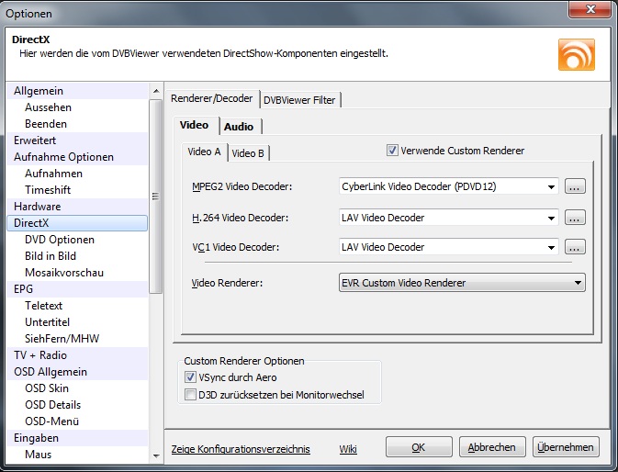Disable VSync durch Aero option
This screenshot has height=472, width=618.
tap(191, 377)
